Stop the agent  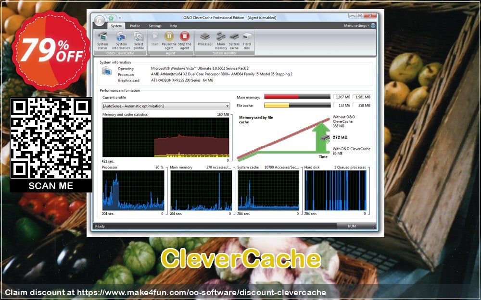[185, 40]
